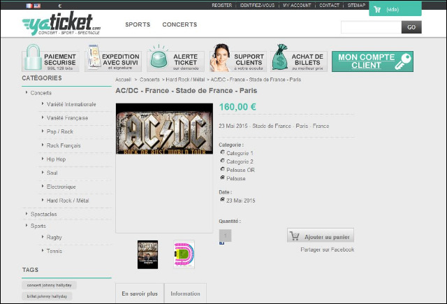This screenshot has width=447, height=304.
Task: Open the SPORTS main menu
Action: click(138, 24)
